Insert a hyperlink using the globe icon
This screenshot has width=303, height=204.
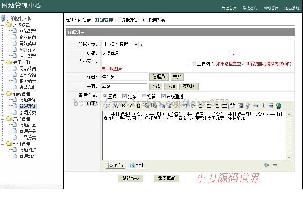[279, 106]
